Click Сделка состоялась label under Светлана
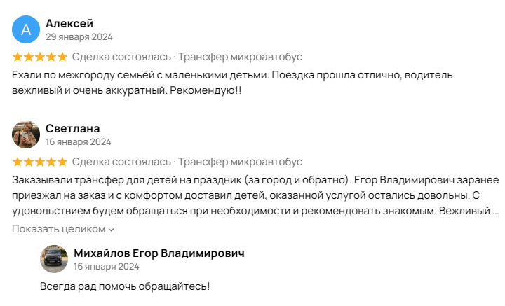 point(121,162)
